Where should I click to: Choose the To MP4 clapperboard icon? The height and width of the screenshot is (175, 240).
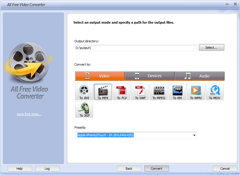pyautogui.click(x=103, y=92)
